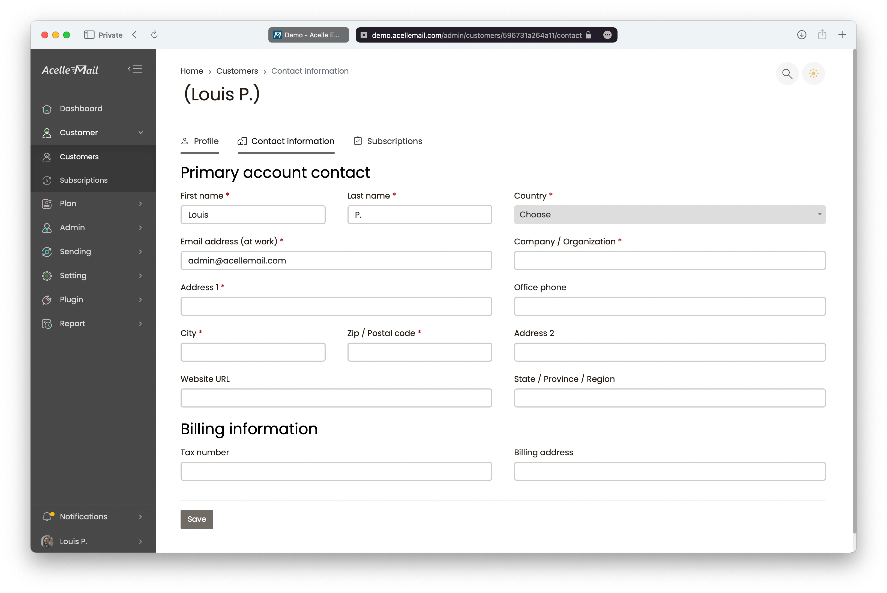Click the Plan icon in sidebar
887x593 pixels.
46,203
